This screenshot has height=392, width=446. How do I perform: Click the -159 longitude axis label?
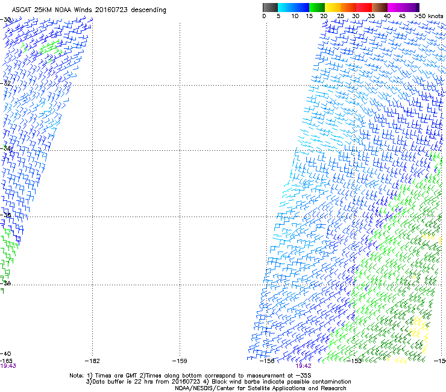pos(180,361)
